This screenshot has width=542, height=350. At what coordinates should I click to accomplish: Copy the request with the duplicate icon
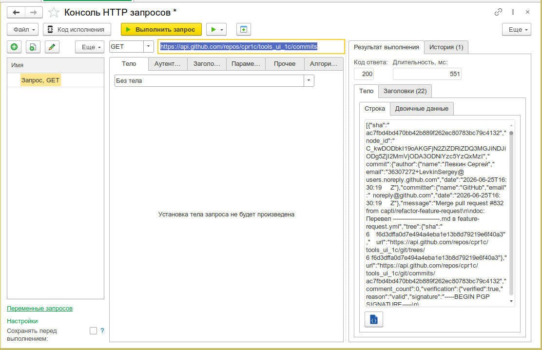tap(33, 47)
